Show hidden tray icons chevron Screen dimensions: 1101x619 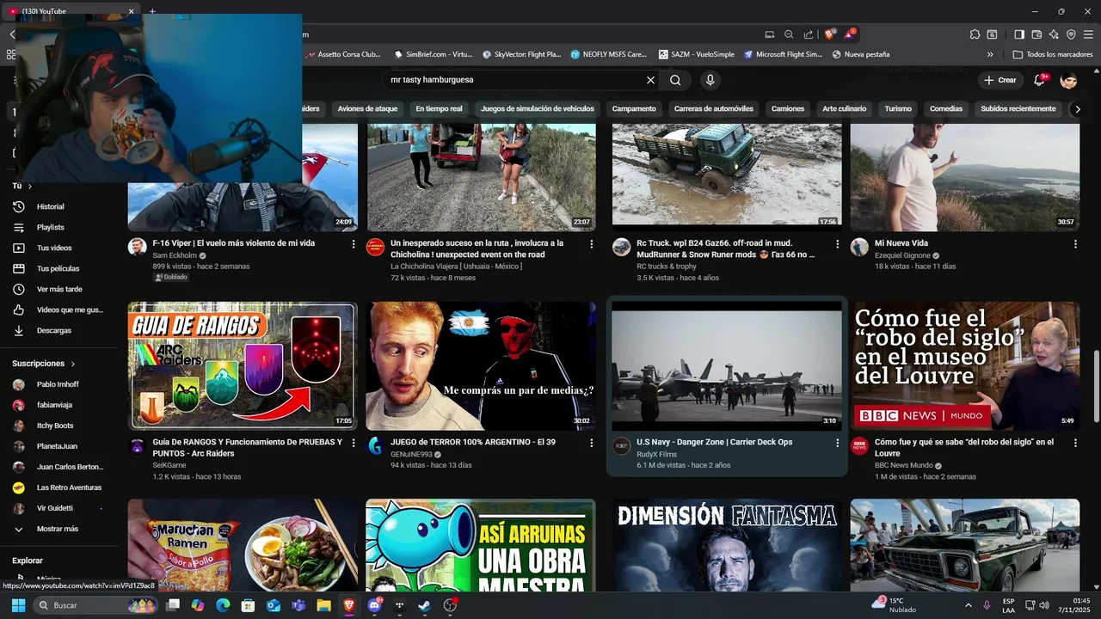click(969, 605)
